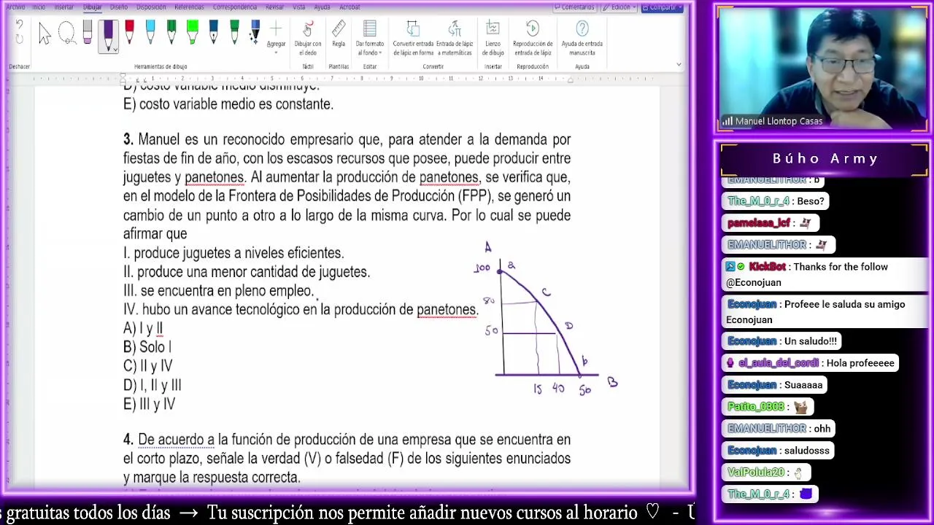Select the Eraser tool
The width and height of the screenshot is (934, 525).
(x=88, y=33)
